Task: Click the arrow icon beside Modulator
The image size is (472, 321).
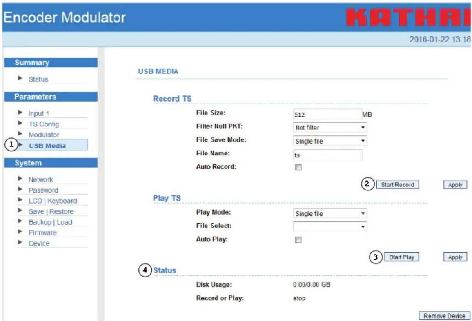Action: click(20, 133)
